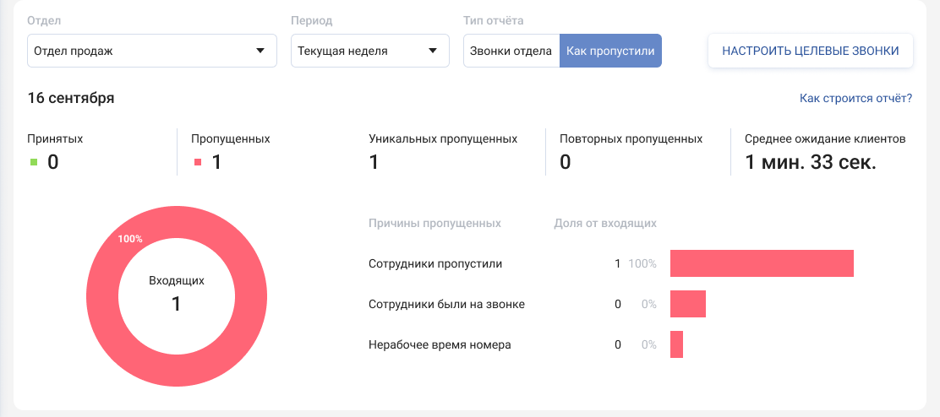
Task: Click the dropdown arrow in Период field
Action: pos(433,51)
